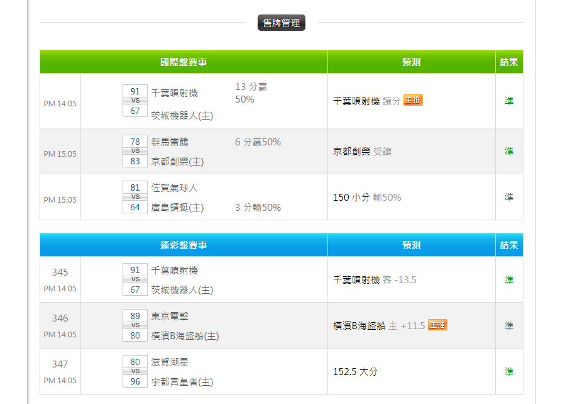Open the 售牌管理 section button
This screenshot has height=404, width=575.
pyautogui.click(x=281, y=23)
